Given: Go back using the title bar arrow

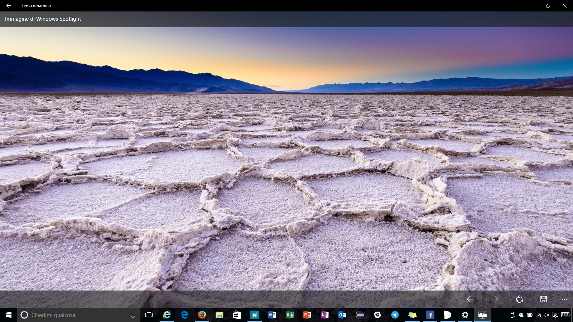Looking at the screenshot, I should tap(9, 6).
